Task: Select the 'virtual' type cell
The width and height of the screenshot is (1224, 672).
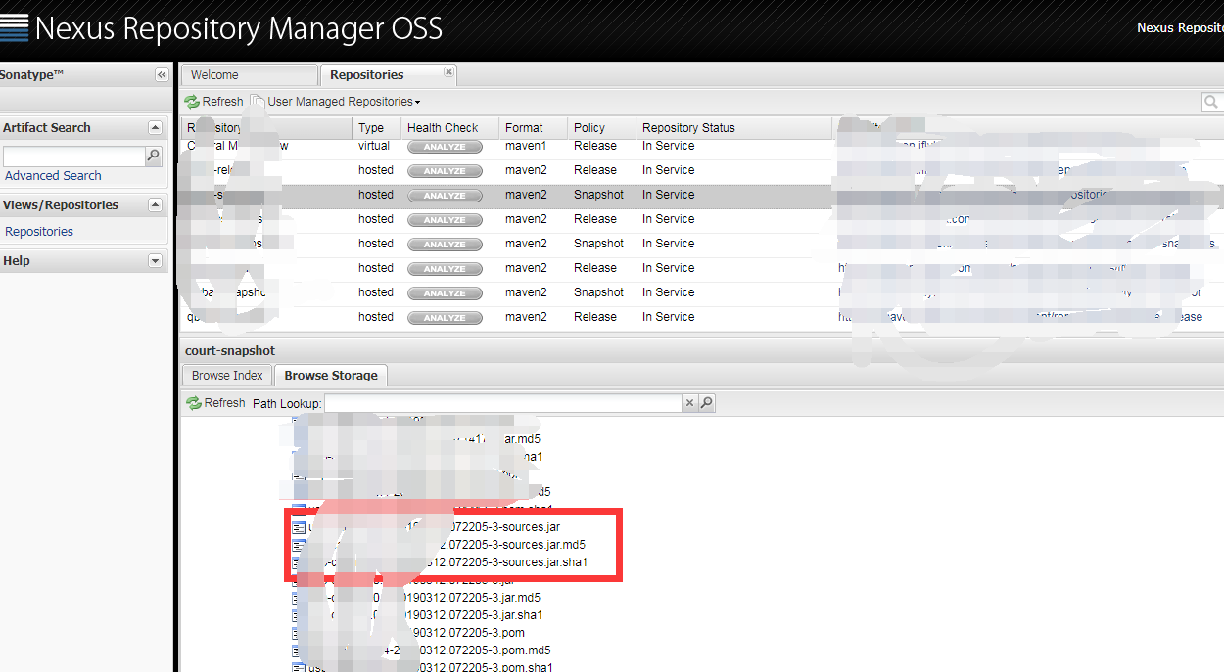Action: [x=374, y=146]
